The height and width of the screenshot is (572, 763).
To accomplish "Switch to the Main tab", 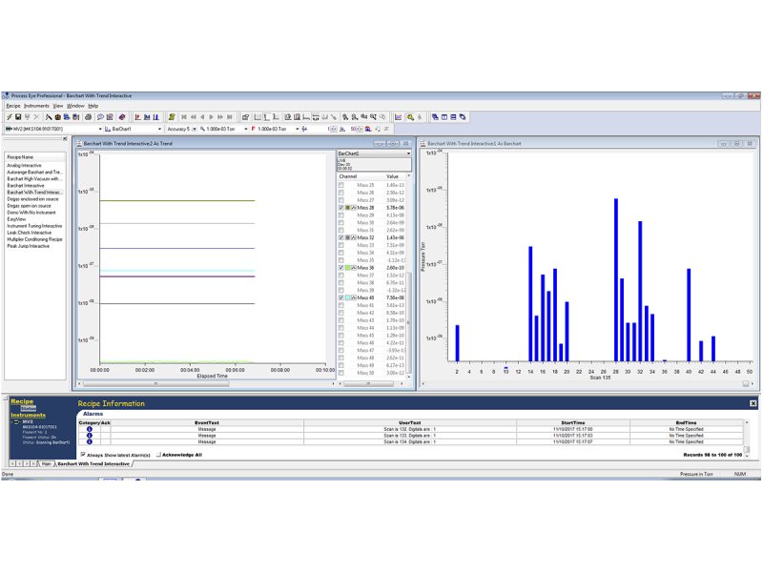I will tap(45, 463).
